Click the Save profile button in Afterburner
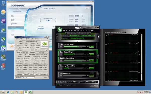151x94 pixels. [75, 82]
